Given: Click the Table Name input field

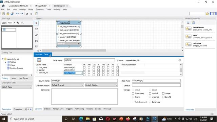Looking at the screenshot, I should (x=90, y=60).
